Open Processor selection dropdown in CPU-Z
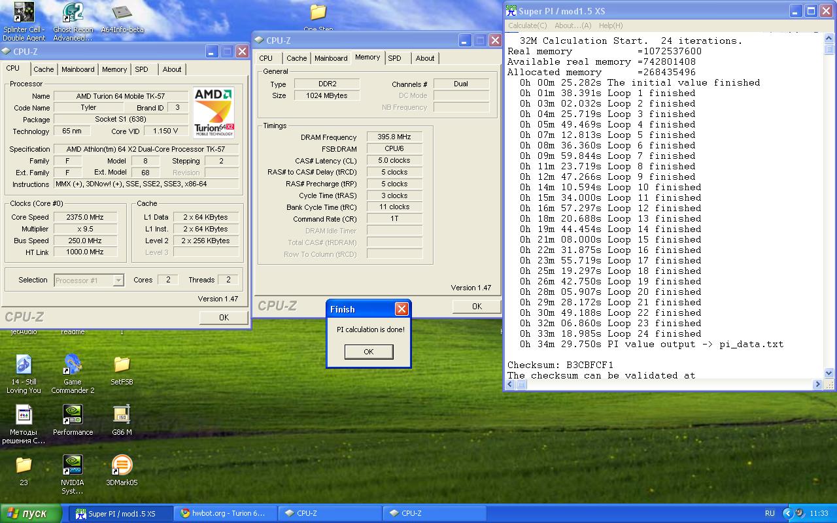The width and height of the screenshot is (837, 523). (89, 280)
